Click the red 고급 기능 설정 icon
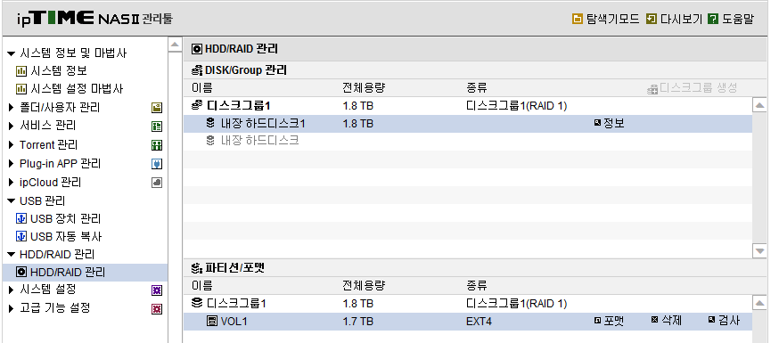 (157, 309)
